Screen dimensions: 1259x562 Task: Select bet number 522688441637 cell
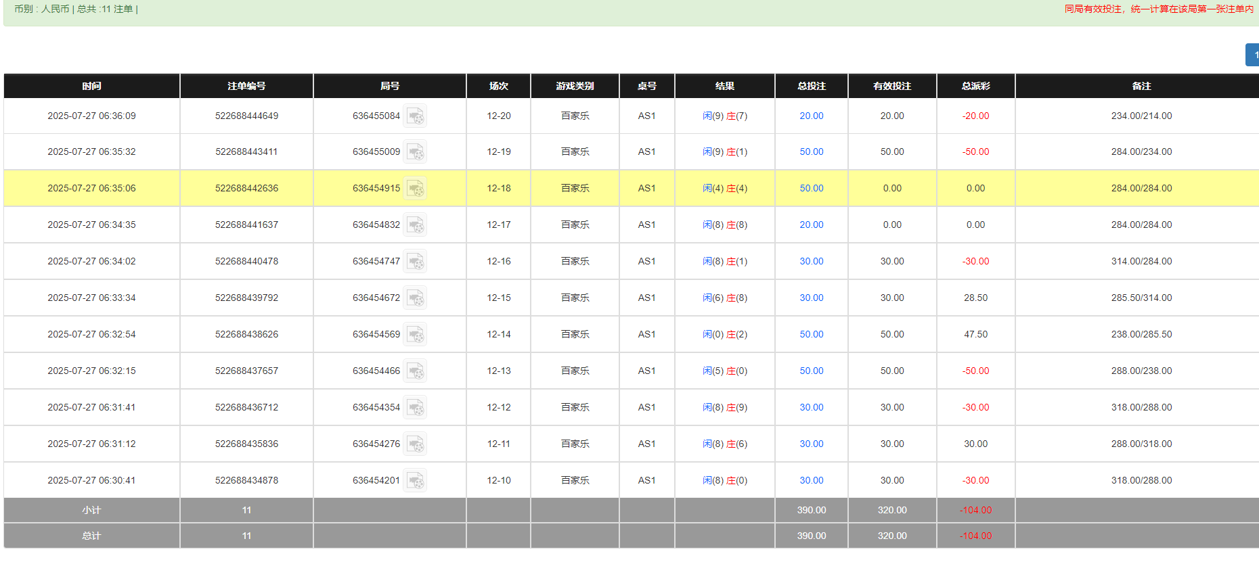pos(246,225)
